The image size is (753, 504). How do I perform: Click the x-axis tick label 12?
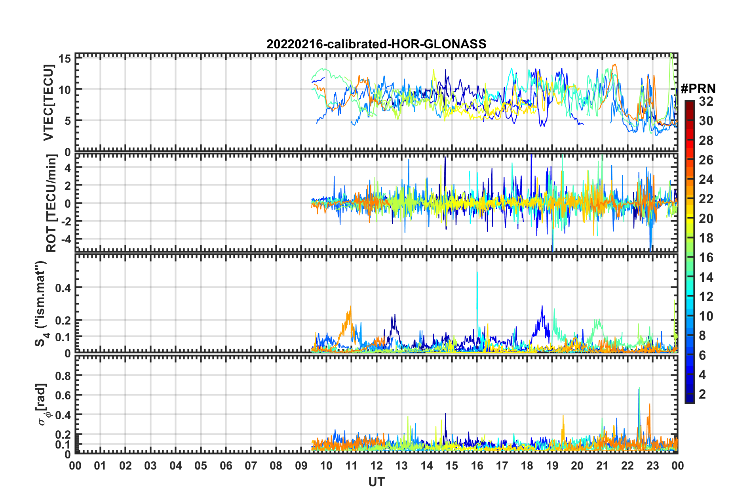(376, 466)
